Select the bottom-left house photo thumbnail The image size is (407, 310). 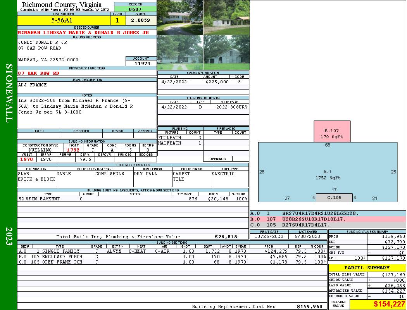pyautogui.click(x=180, y=52)
